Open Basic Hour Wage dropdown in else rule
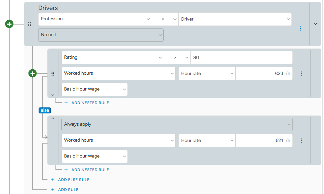Viewport: 324px width, 194px height. (x=95, y=156)
